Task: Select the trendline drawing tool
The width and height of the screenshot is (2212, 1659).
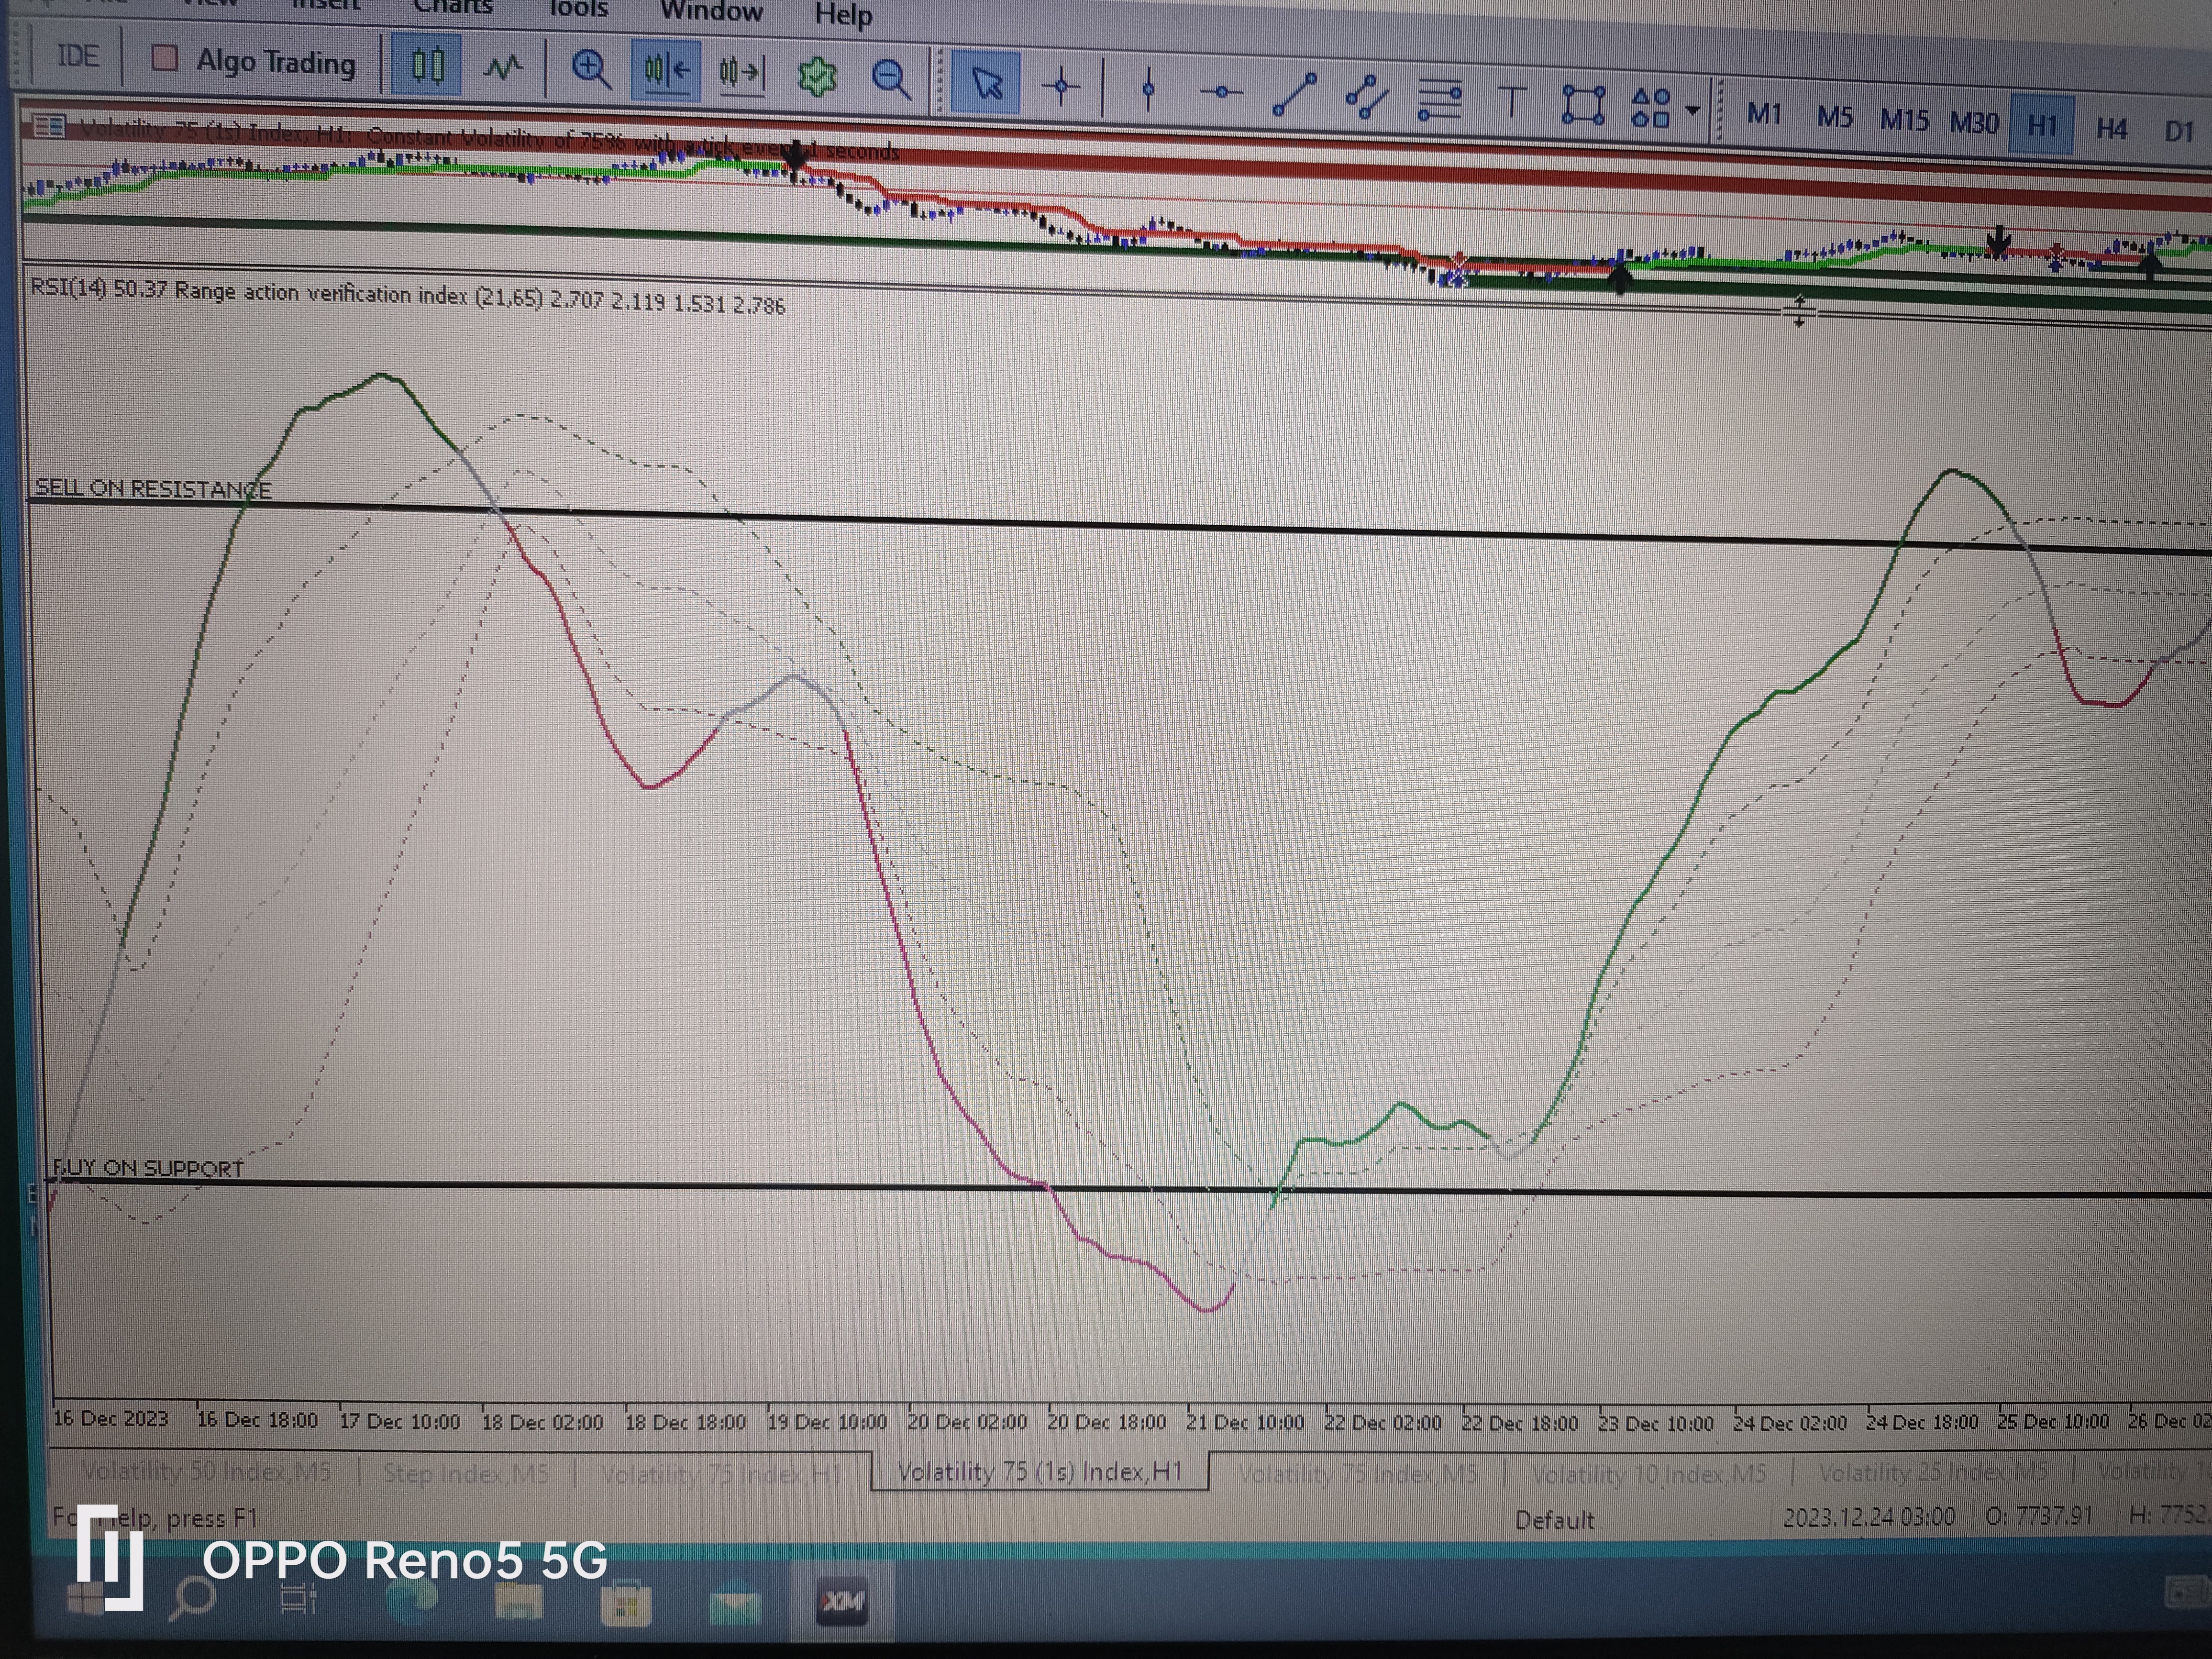Action: pyautogui.click(x=1294, y=95)
